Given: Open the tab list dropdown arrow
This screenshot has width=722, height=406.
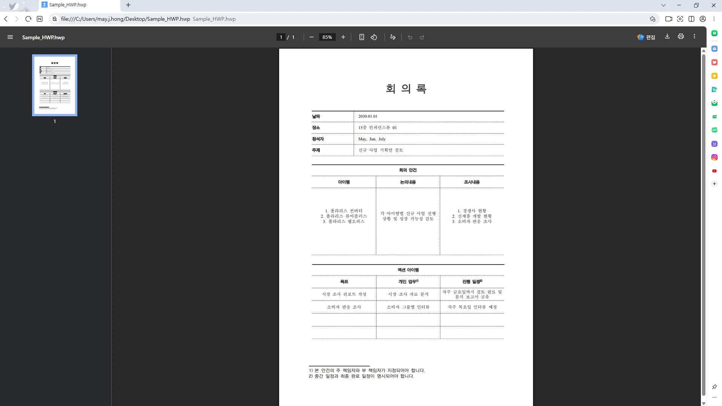Looking at the screenshot, I should [x=663, y=5].
